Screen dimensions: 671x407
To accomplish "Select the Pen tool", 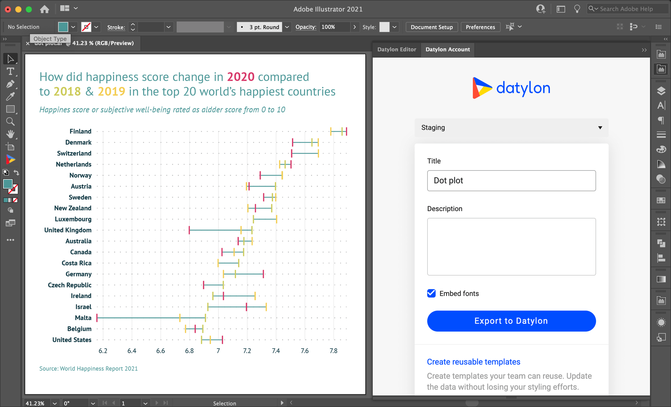I will (x=11, y=84).
